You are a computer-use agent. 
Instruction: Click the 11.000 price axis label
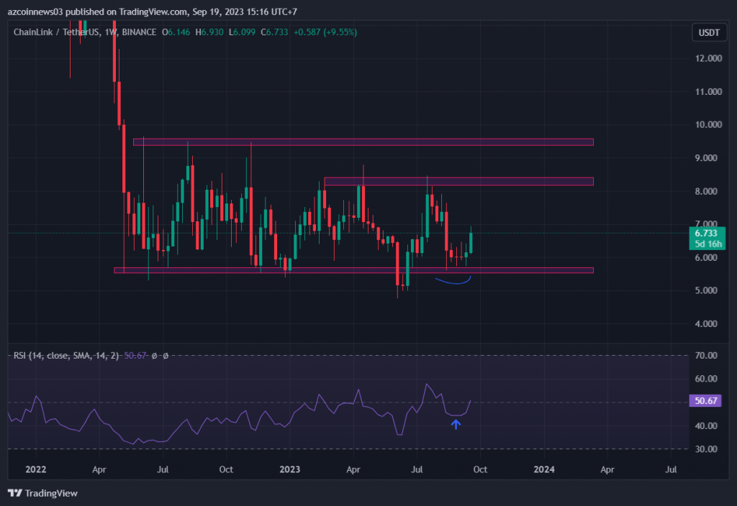708,91
